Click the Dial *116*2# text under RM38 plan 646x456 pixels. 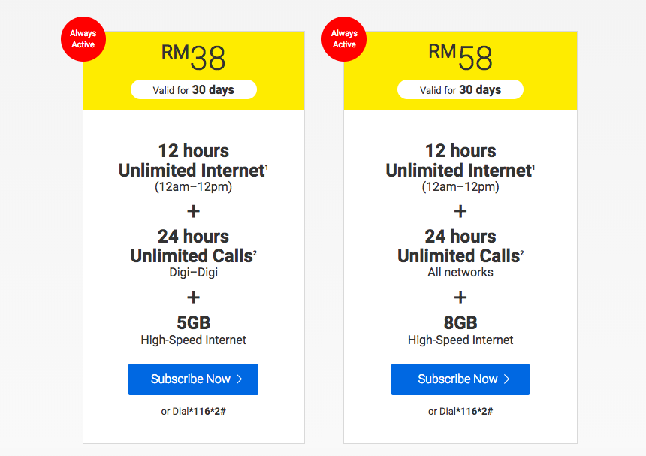(193, 411)
